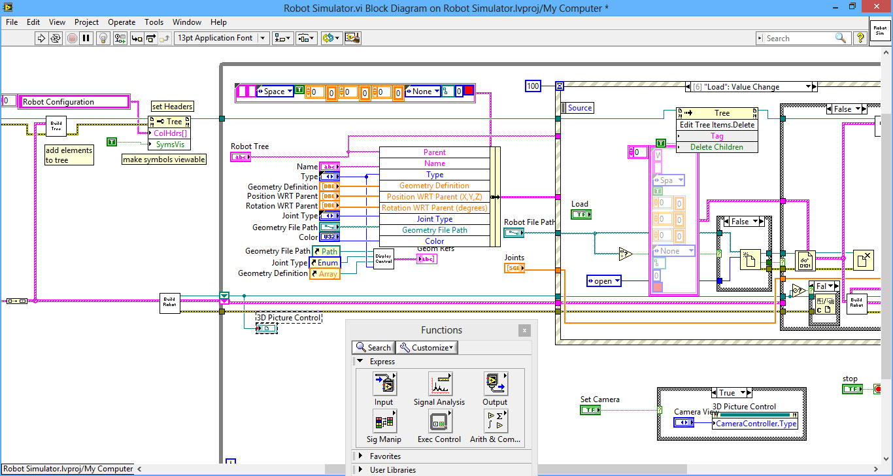Click the True constant in cluster constant
Image resolution: width=893 pixels, height=476 pixels.
[299, 91]
